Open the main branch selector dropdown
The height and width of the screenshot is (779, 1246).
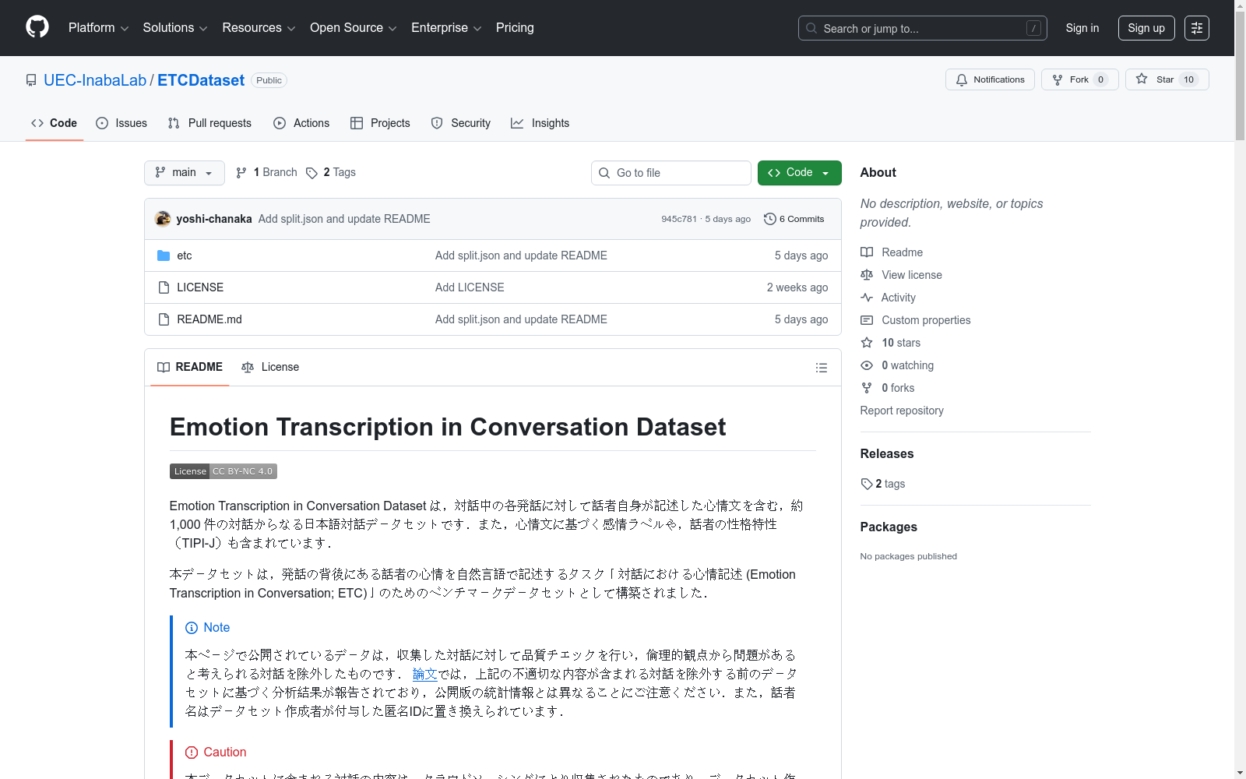pyautogui.click(x=185, y=173)
